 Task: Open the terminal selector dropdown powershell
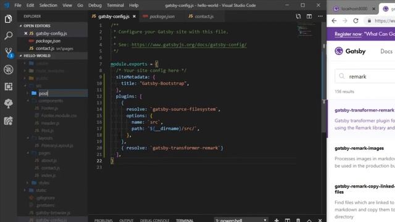pos(241,220)
